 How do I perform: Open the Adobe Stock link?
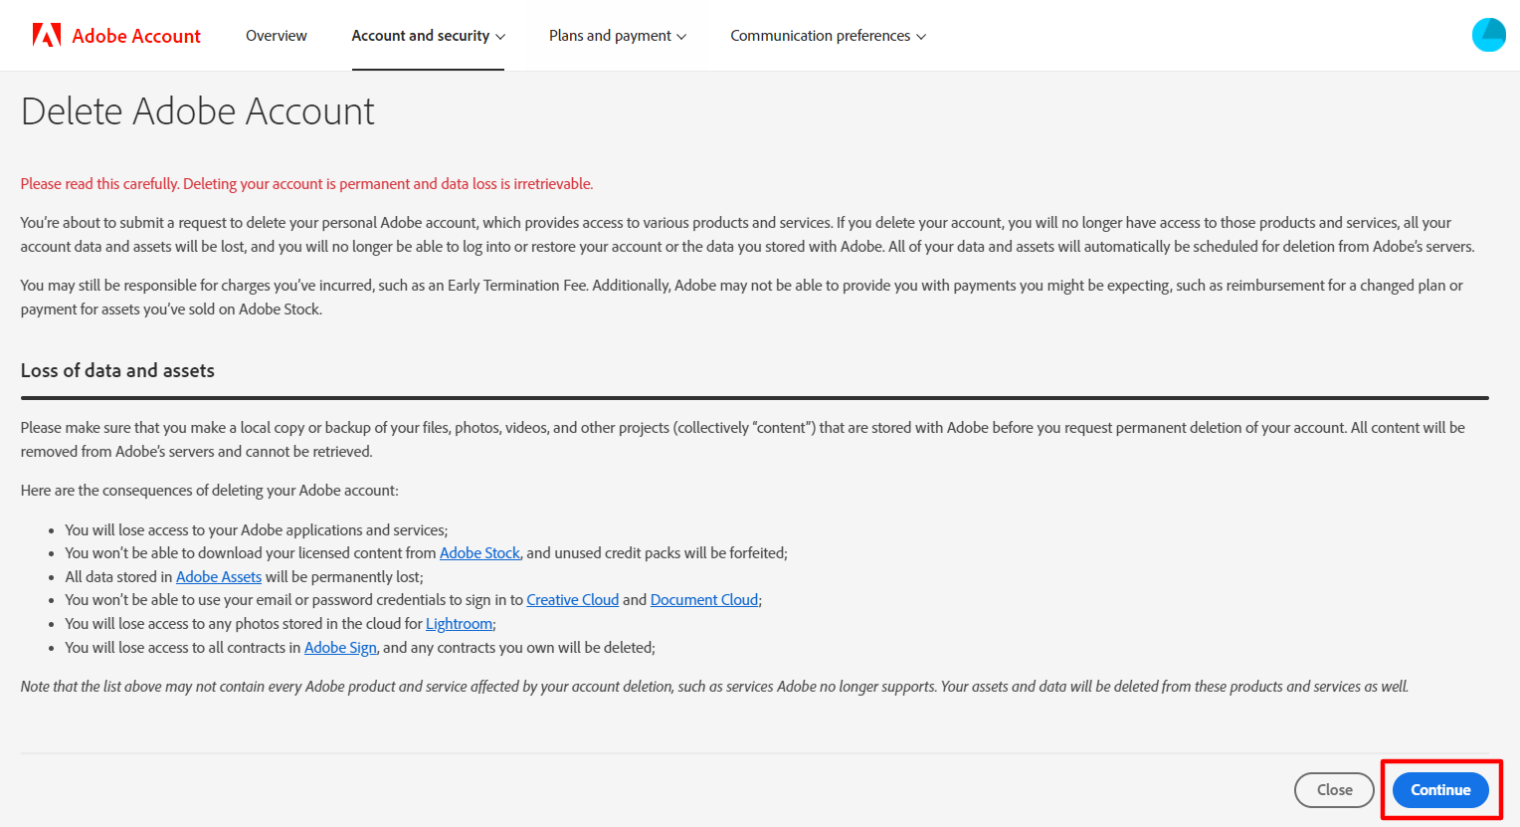(x=479, y=553)
